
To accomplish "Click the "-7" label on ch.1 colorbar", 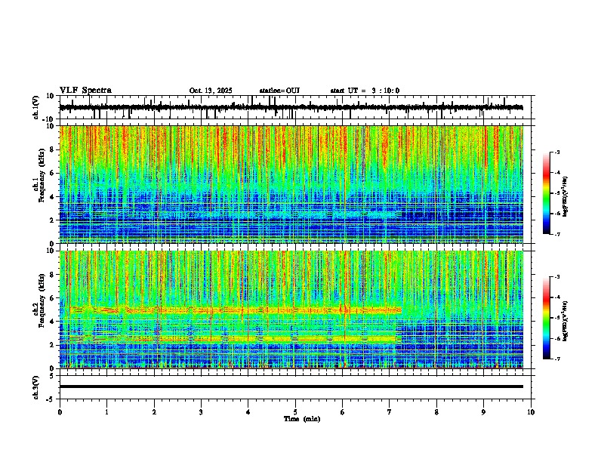I will pos(556,234).
